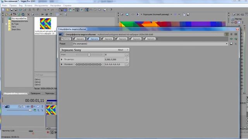Viewport: 248px width, 139px height.
Task: Open the track FX dropdown arrow
Action: point(34,107)
